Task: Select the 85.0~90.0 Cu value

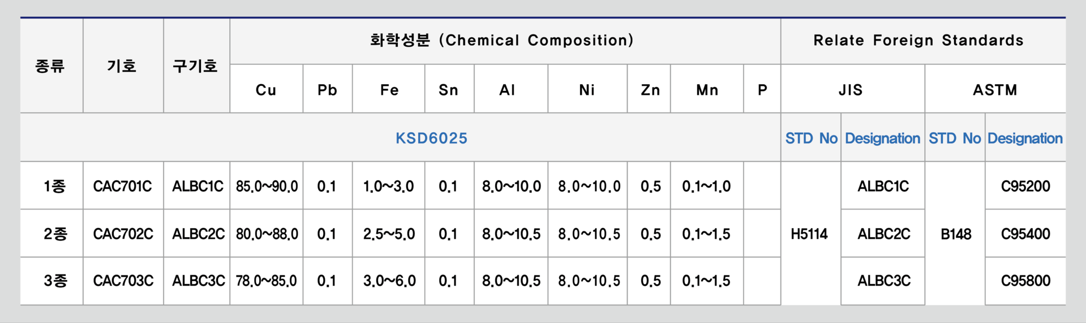Action: tap(267, 186)
